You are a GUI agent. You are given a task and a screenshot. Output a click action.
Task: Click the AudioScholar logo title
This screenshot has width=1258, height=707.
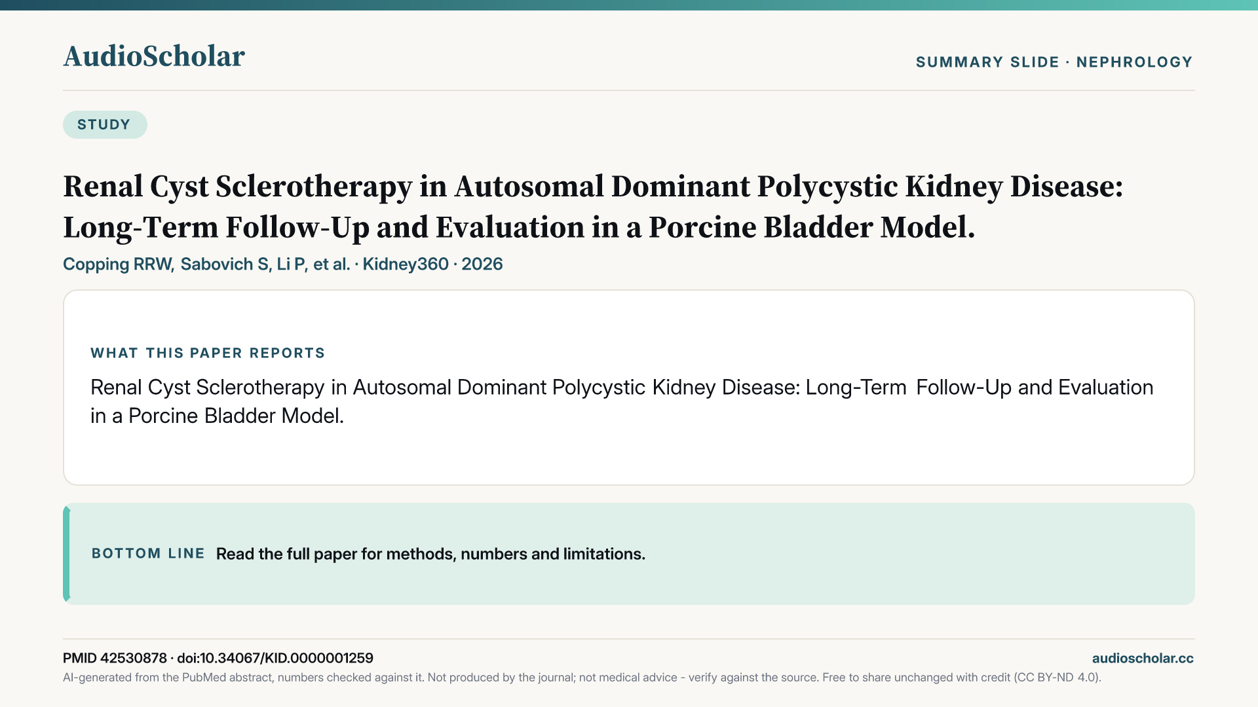point(154,56)
